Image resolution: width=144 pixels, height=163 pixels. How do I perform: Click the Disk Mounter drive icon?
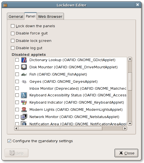tap(24, 67)
